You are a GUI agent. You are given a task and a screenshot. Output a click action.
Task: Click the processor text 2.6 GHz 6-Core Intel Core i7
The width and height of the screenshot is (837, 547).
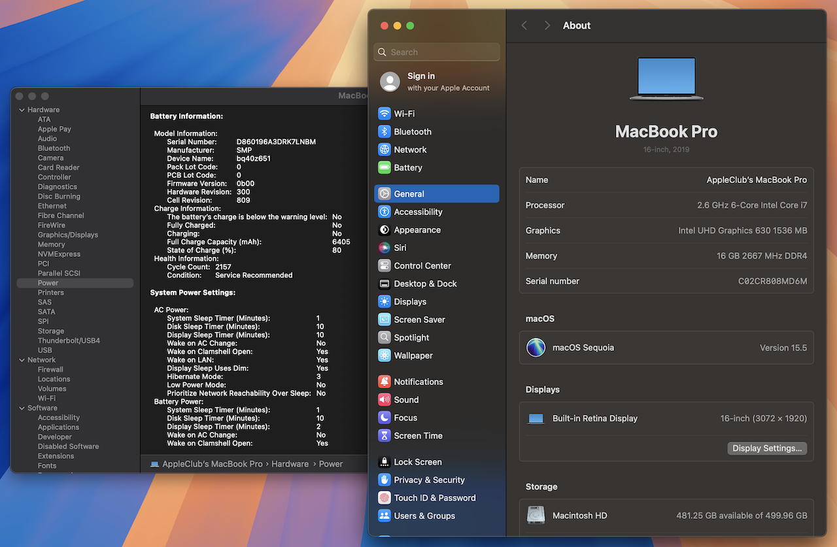[x=752, y=205]
